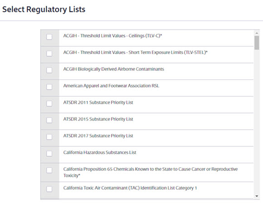Image resolution: width=263 pixels, height=204 pixels.
Task: Tick ACGIH Short Term Exposure Limits checkbox
Action: (x=49, y=53)
